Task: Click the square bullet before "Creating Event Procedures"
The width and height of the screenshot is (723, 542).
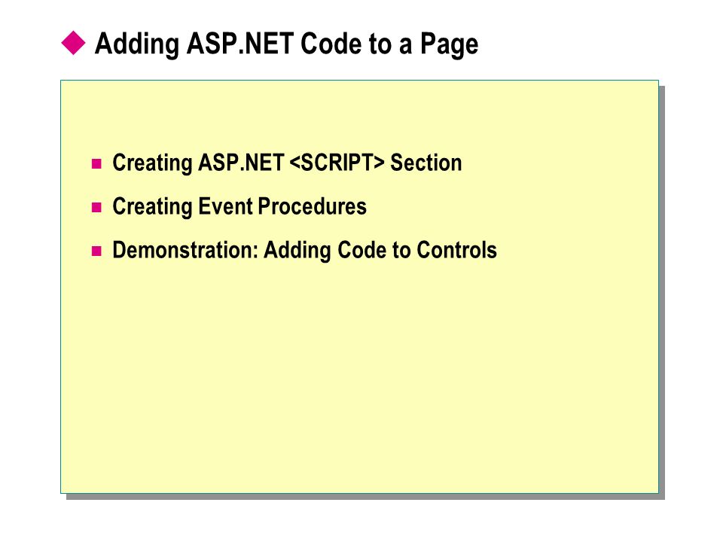Action: click(96, 208)
